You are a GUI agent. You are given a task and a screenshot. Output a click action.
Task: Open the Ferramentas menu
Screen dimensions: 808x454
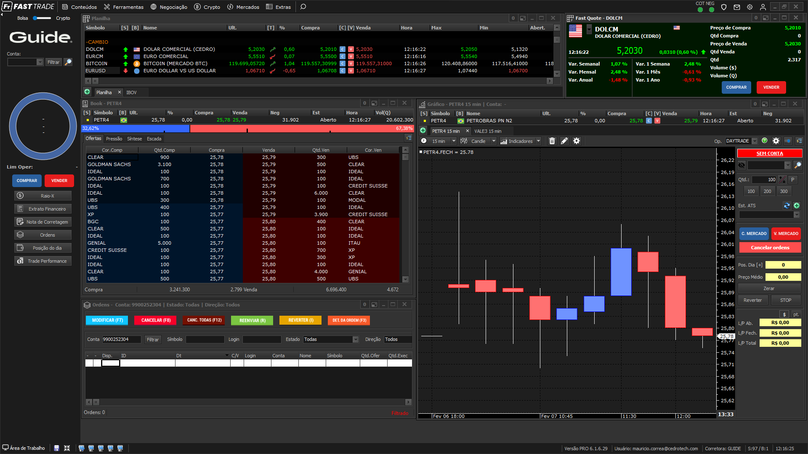pos(124,7)
